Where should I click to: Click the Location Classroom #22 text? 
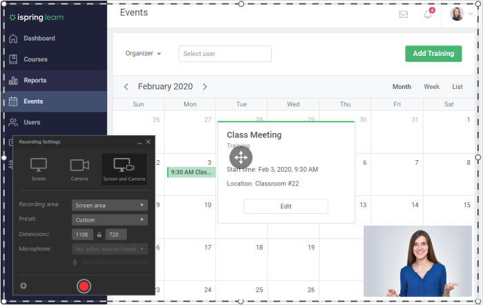263,184
